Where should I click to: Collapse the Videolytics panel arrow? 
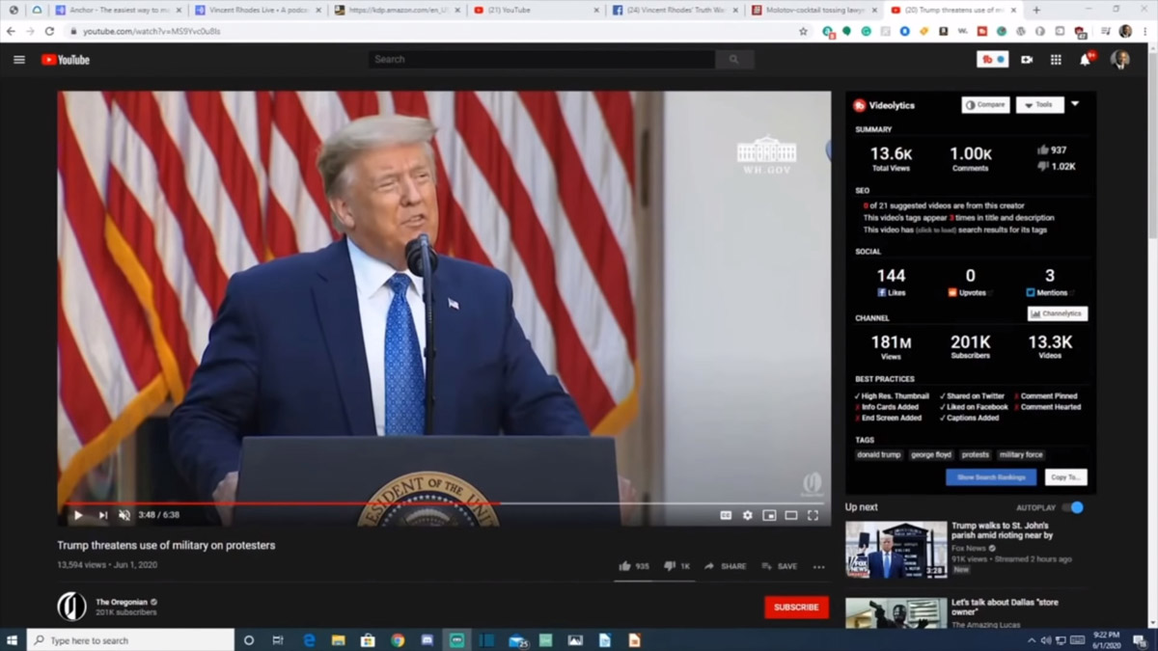1075,104
